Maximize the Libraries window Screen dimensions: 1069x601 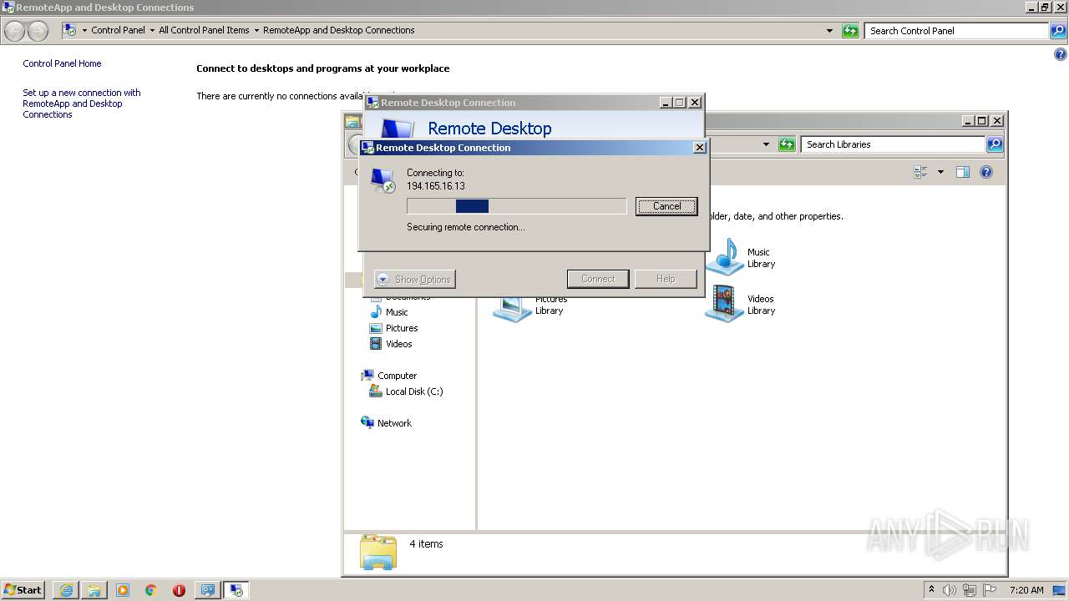point(982,121)
